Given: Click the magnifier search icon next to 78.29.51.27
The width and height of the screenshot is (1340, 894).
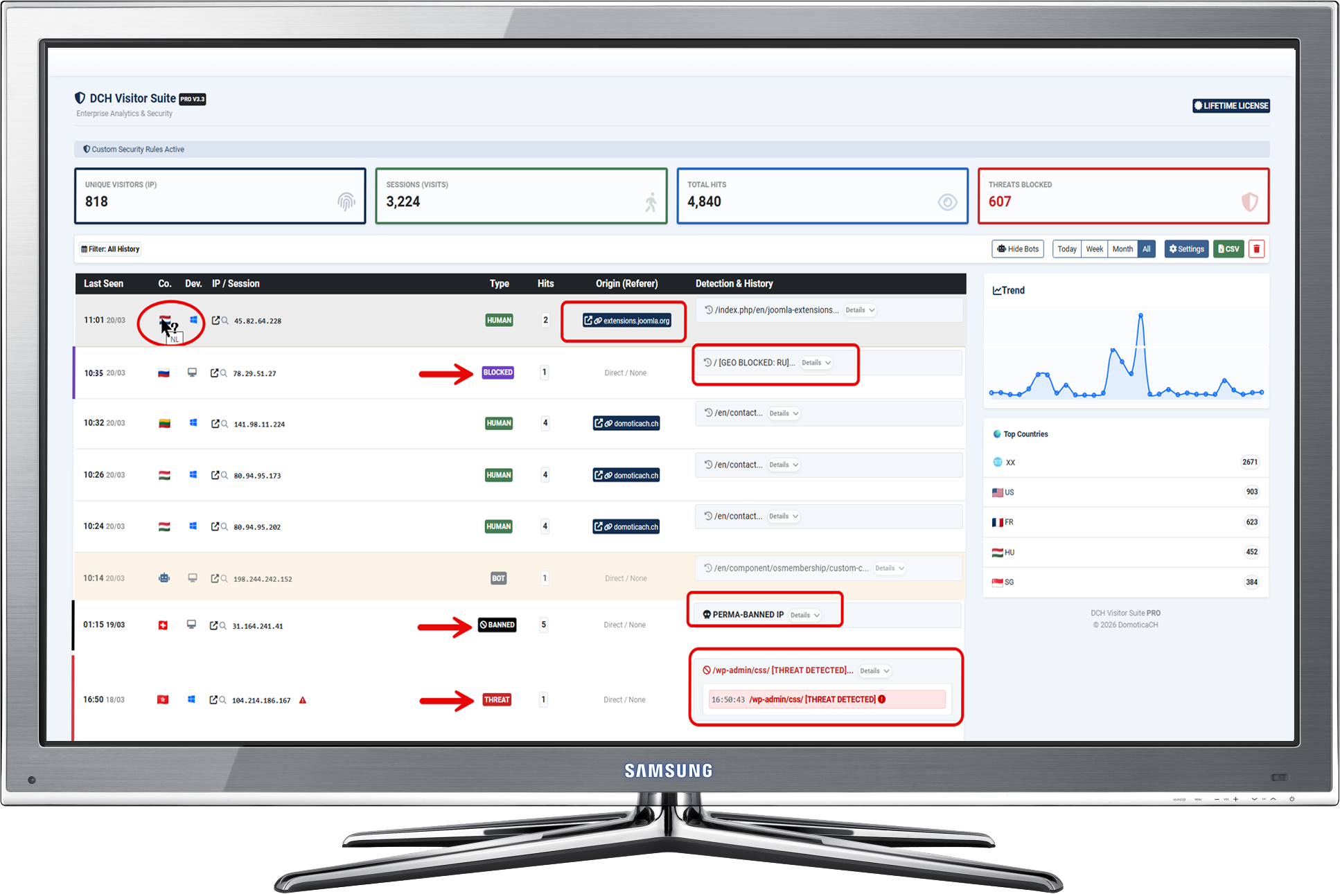Looking at the screenshot, I should click(x=223, y=373).
